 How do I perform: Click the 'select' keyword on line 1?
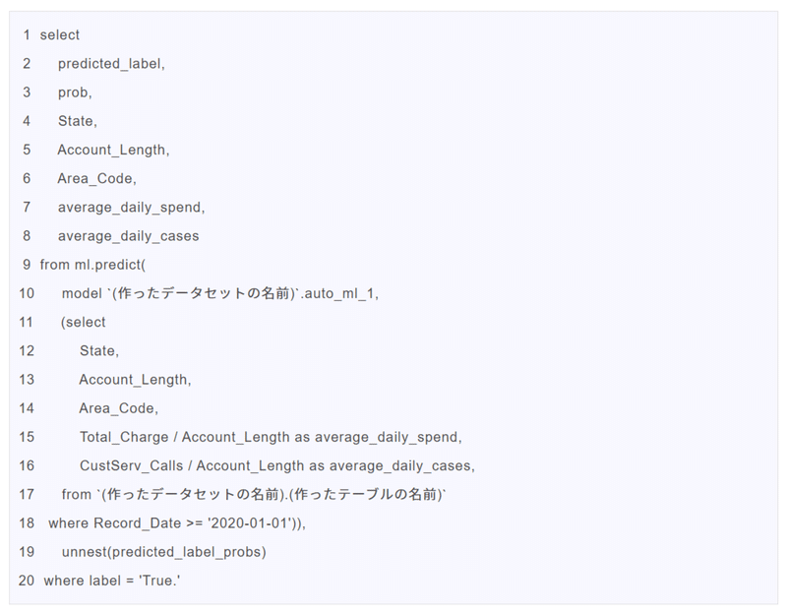tap(60, 35)
